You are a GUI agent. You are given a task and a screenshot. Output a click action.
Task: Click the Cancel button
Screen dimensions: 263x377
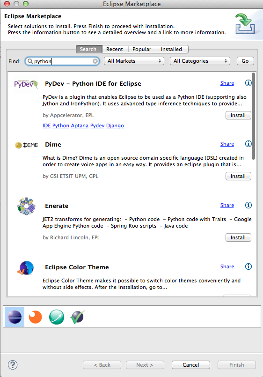(x=191, y=365)
